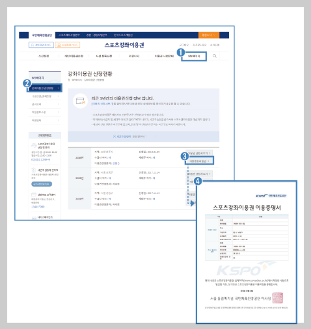The image size is (311, 329).
Task: Click the year cell of the 2017.11.14 row
Action: [80, 178]
